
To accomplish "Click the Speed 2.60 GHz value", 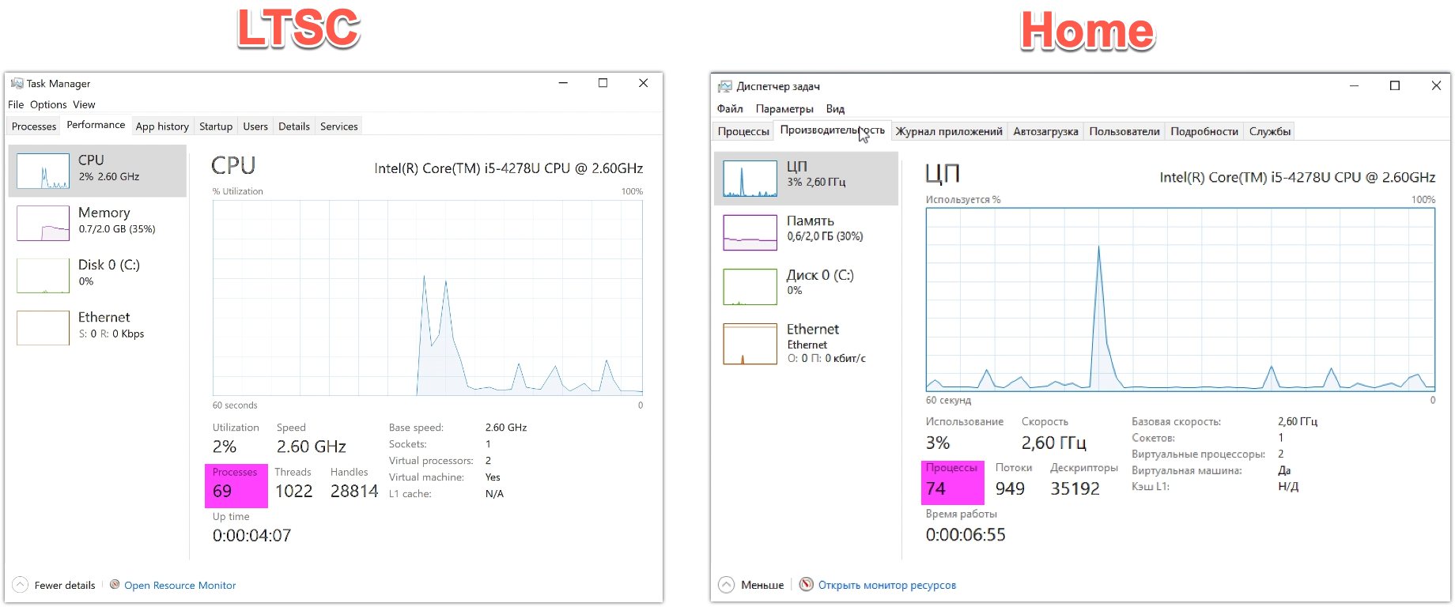I will [312, 447].
